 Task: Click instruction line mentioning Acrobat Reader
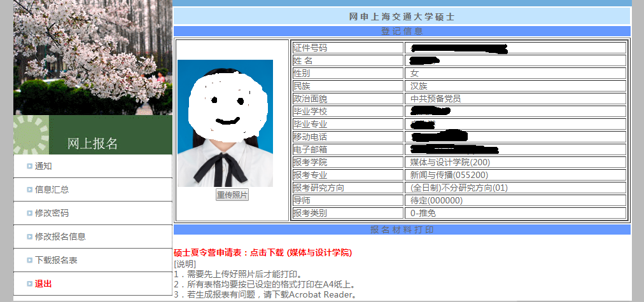(x=265, y=294)
